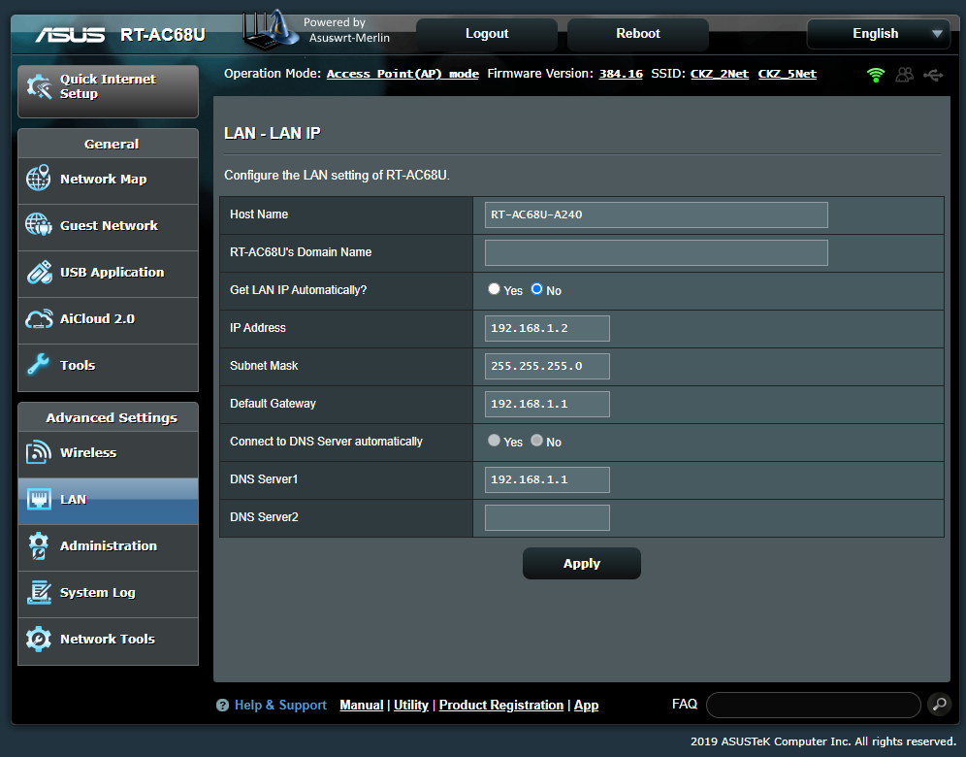Click the Administration gear icon
This screenshot has width=966, height=757.
[38, 545]
